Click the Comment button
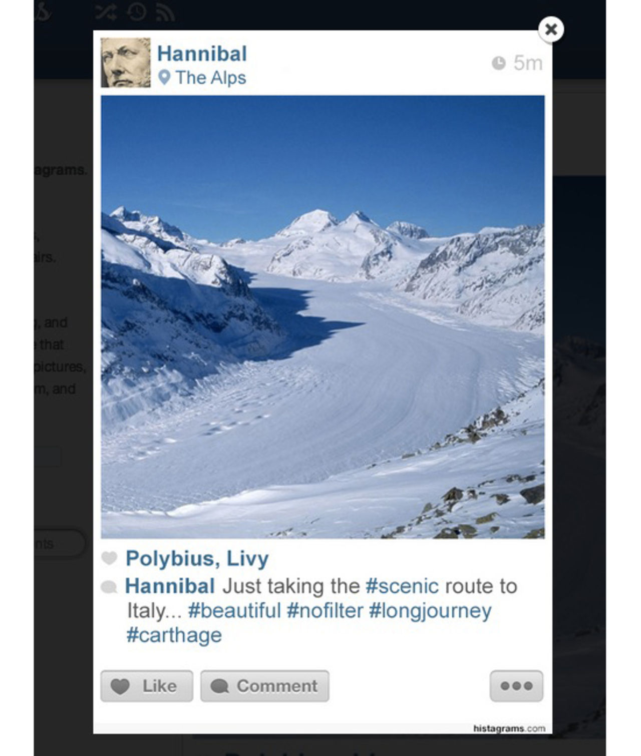The height and width of the screenshot is (756, 641). 264,685
